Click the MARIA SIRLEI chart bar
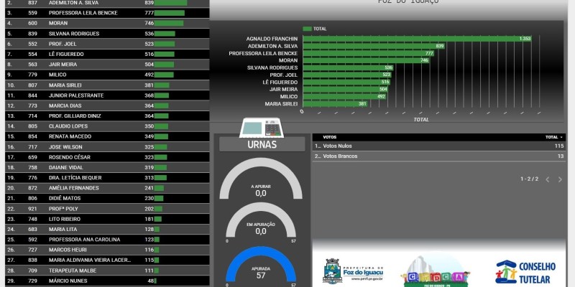This screenshot has width=575, height=287. (x=335, y=104)
